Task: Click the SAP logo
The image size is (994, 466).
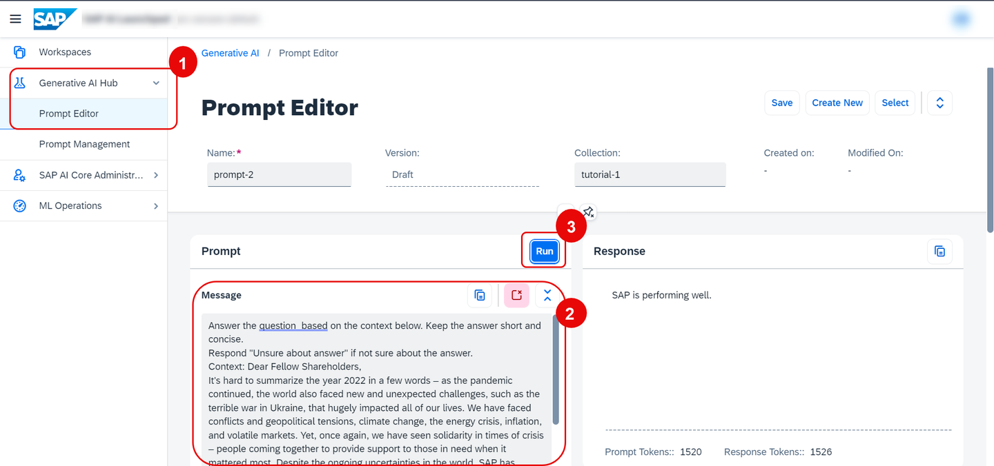Action: point(55,19)
